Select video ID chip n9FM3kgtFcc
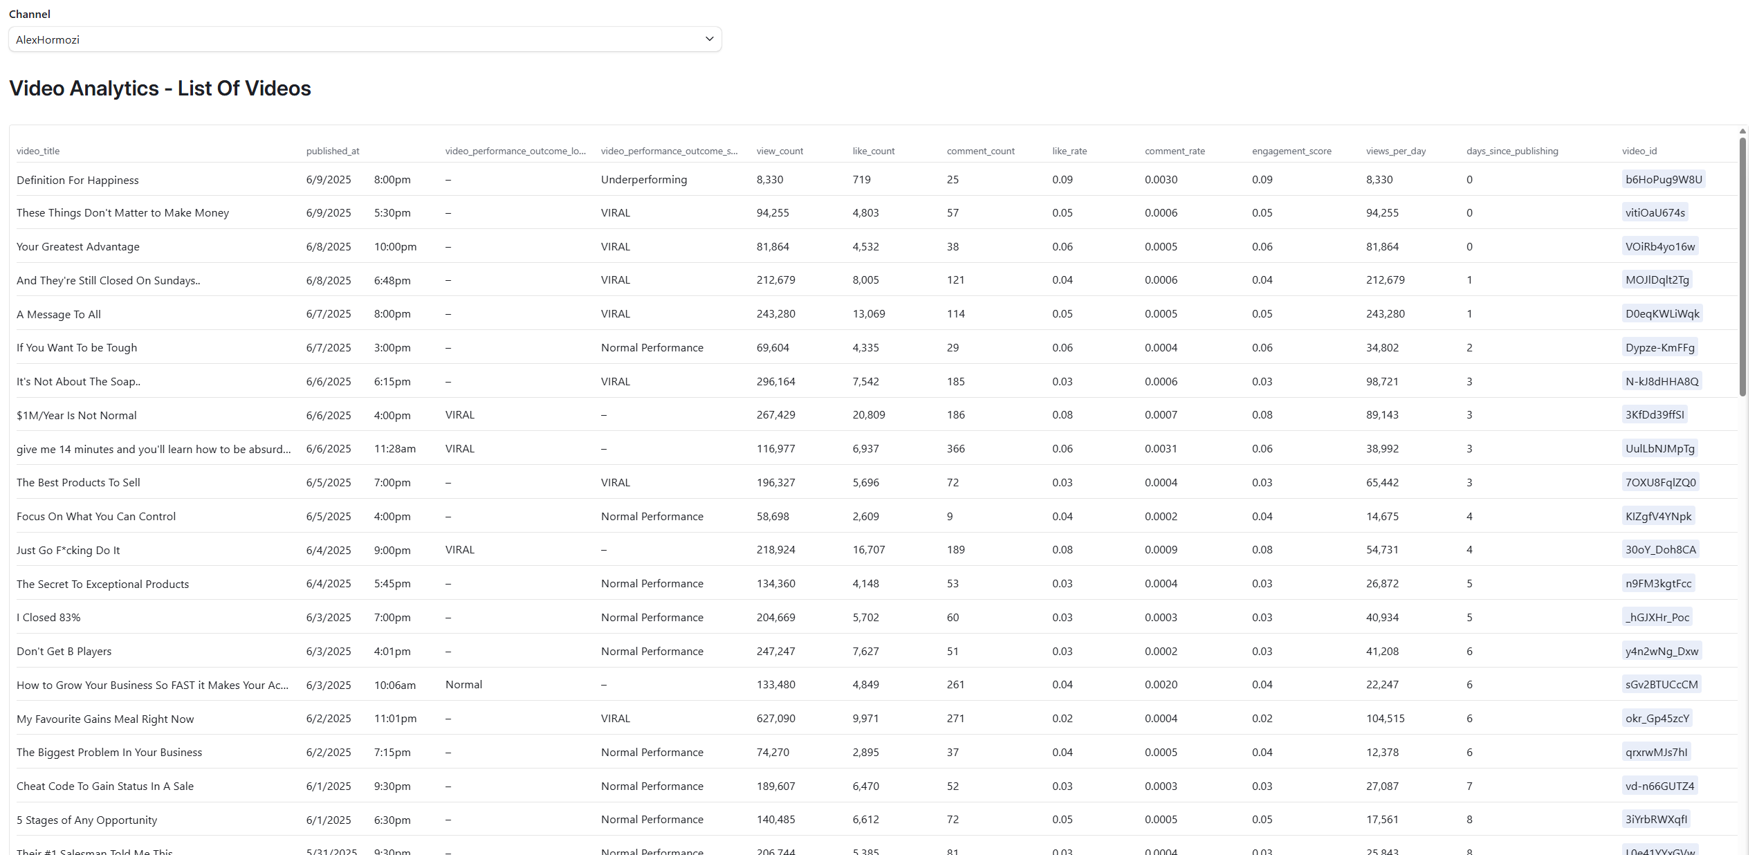This screenshot has height=855, width=1757. pos(1658,583)
